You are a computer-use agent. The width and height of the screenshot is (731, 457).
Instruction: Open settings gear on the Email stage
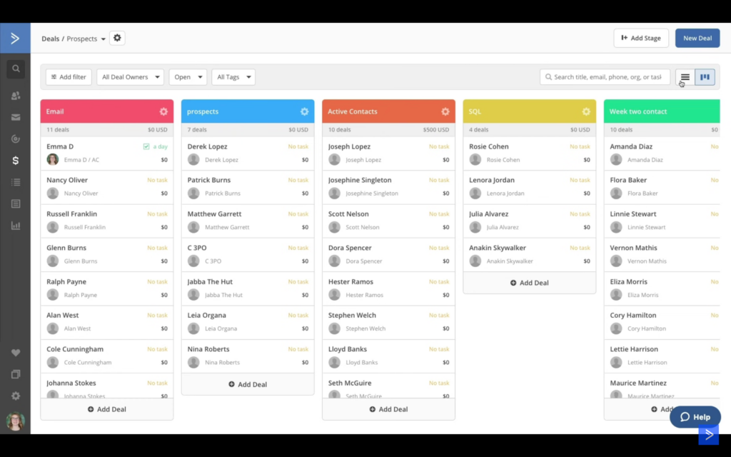coord(163,111)
